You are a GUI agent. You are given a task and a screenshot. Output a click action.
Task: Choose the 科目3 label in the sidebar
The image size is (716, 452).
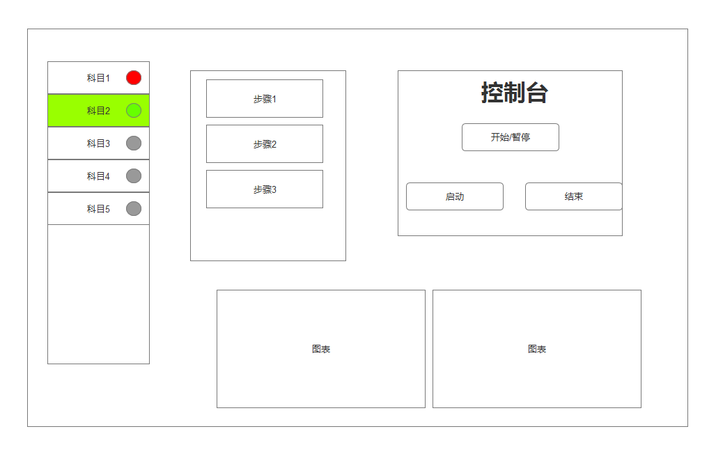pos(98,143)
